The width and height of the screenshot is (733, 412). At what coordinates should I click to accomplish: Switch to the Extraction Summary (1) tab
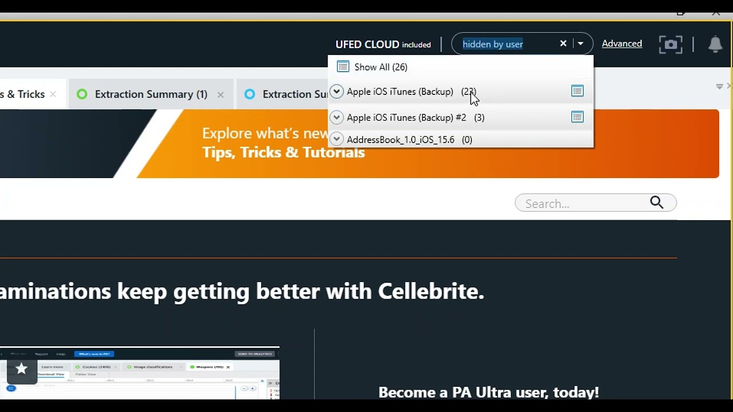151,94
